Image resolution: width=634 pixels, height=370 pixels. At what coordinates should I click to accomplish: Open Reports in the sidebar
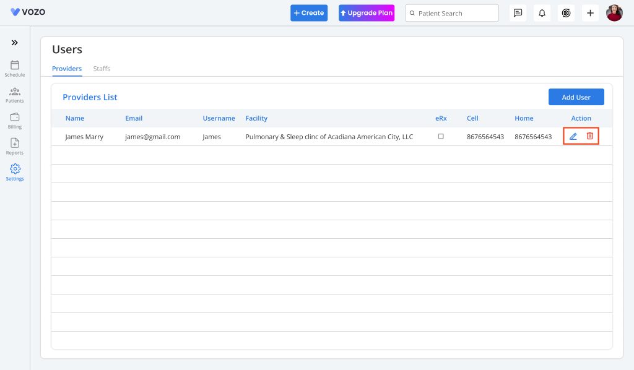coord(15,146)
